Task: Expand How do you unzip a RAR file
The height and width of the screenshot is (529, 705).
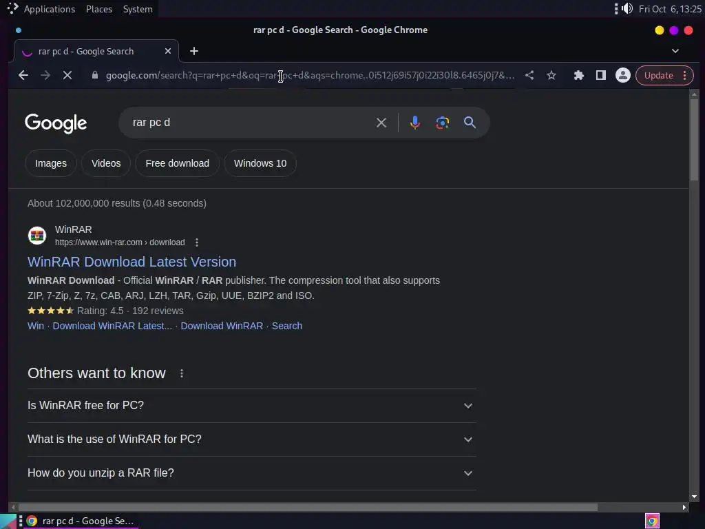Action: (252, 473)
